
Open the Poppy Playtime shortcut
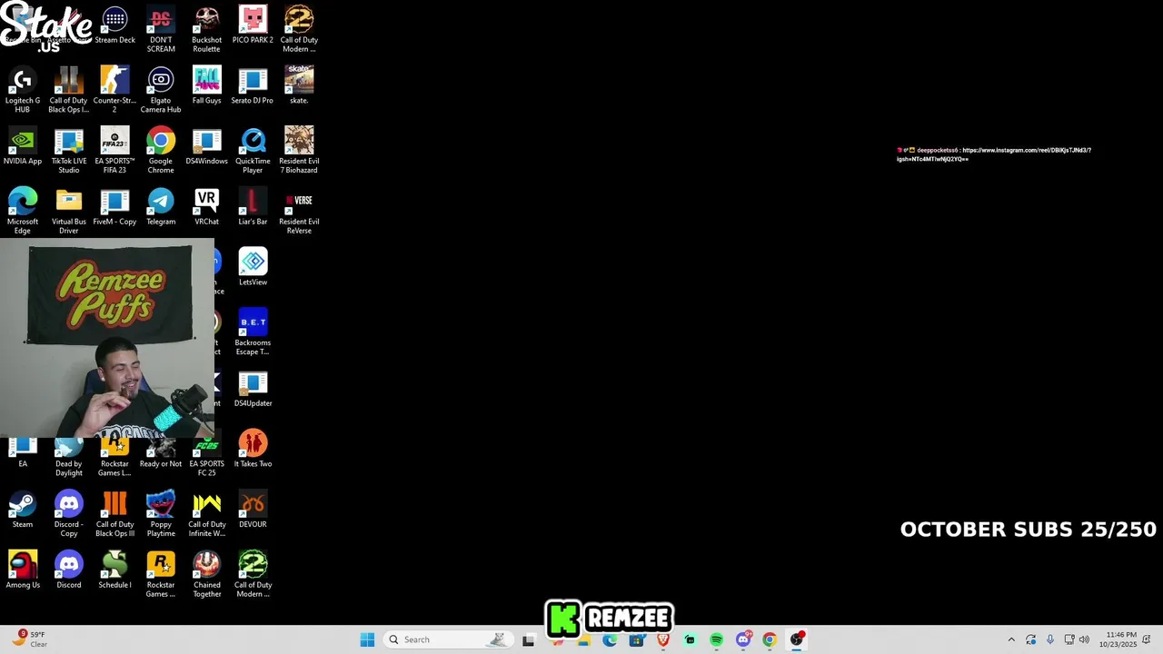pos(161,514)
